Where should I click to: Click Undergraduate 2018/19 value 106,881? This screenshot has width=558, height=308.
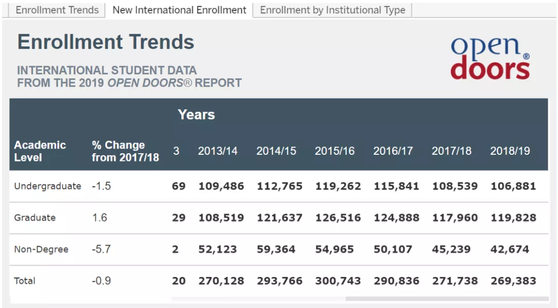coord(513,186)
